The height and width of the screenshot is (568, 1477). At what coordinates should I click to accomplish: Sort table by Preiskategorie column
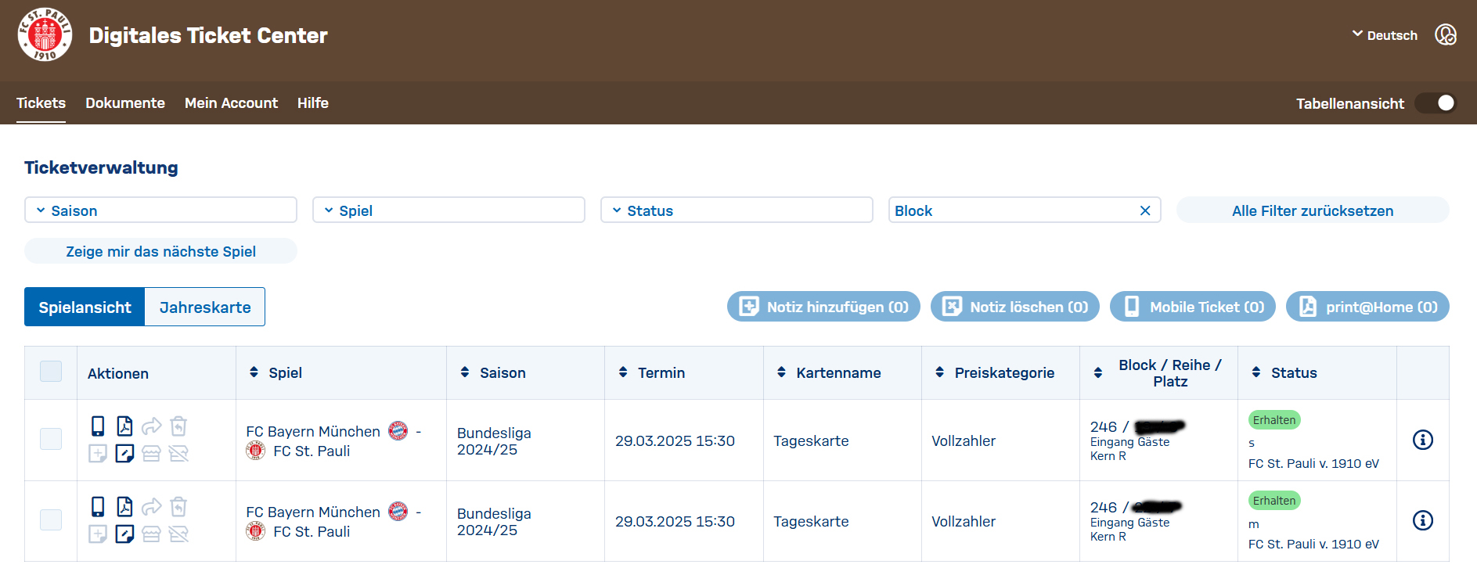pos(939,372)
